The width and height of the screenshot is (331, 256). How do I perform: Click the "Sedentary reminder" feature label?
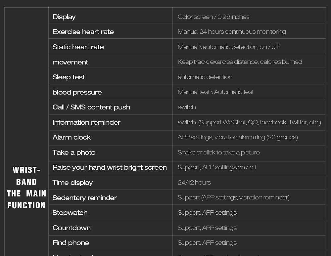[x=84, y=198]
